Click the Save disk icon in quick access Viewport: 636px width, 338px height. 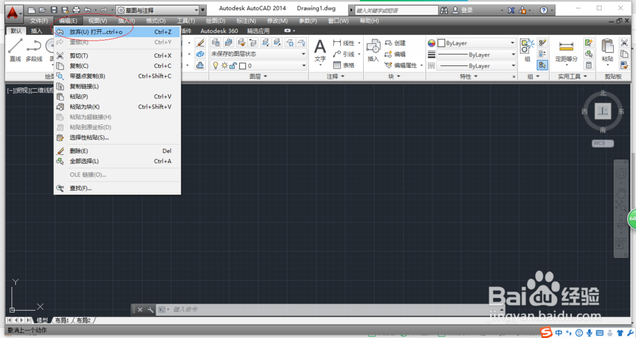[53, 10]
